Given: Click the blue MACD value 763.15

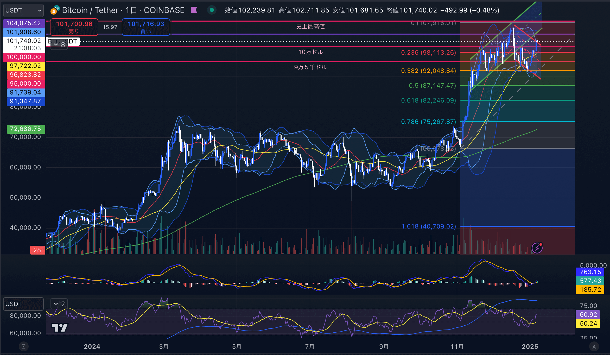Looking at the screenshot, I should pos(590,272).
